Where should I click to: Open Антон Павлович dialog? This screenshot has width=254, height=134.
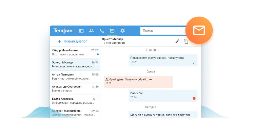tap(75, 77)
